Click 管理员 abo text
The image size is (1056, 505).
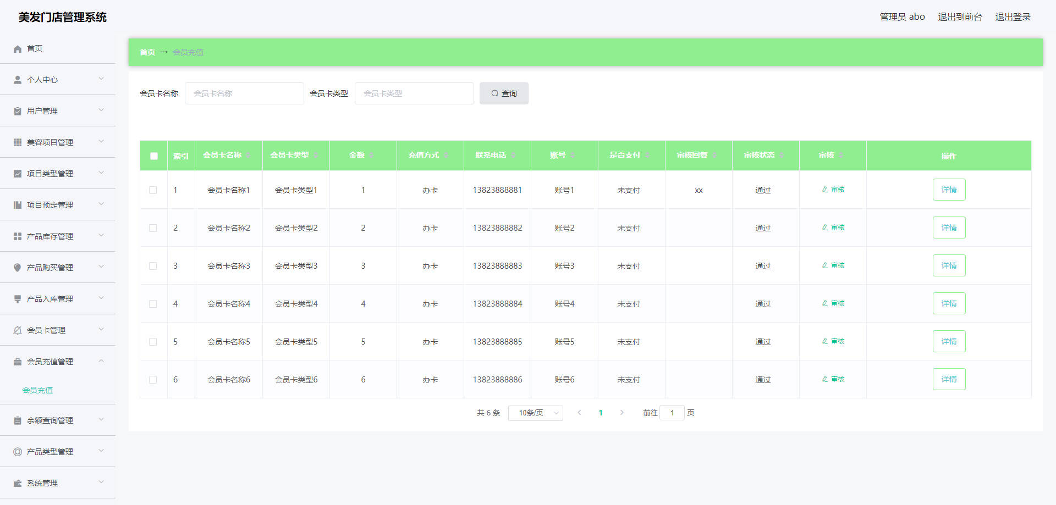[902, 17]
